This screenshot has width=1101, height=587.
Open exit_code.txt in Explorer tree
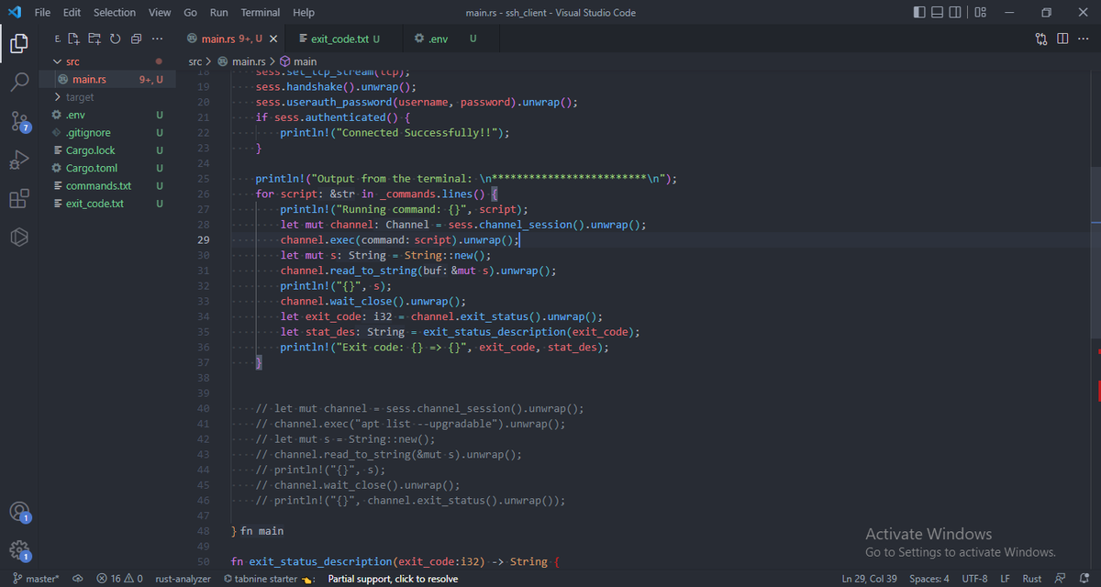pyautogui.click(x=108, y=204)
